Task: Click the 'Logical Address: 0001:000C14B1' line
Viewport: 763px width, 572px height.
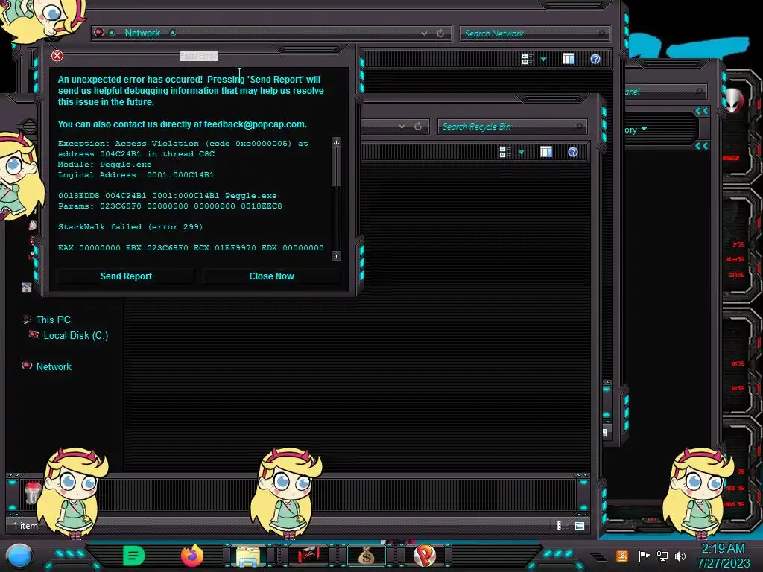Action: tap(136, 174)
